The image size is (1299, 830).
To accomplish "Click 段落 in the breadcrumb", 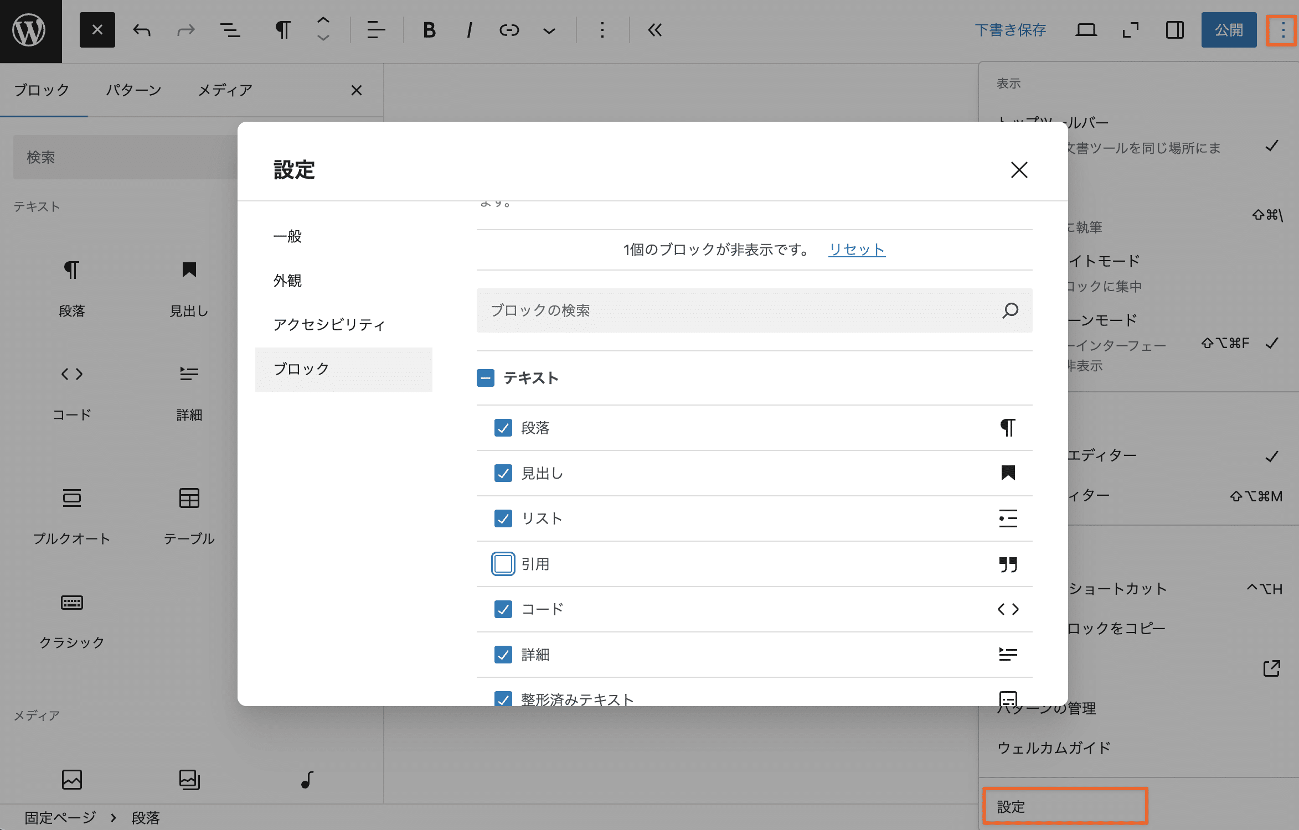I will 146,817.
